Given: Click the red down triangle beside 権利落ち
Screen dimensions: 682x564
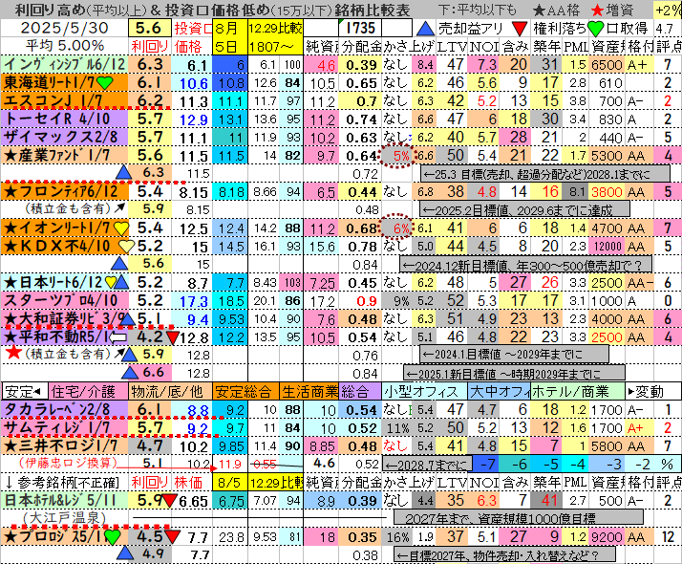Looking at the screenshot, I should click(520, 29).
